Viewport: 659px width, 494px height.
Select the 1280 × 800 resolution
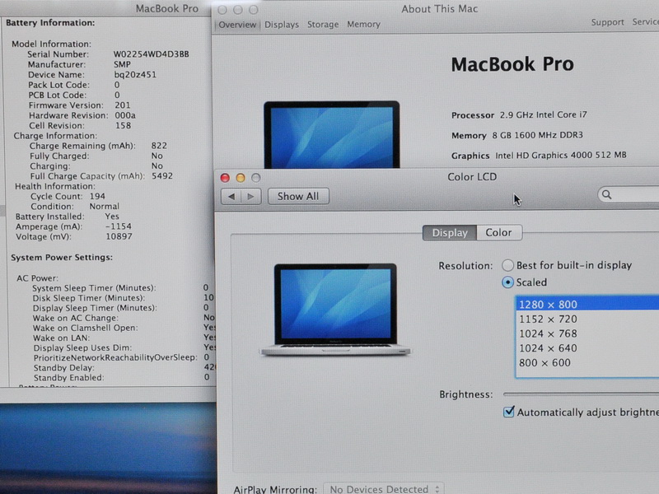pyautogui.click(x=587, y=304)
